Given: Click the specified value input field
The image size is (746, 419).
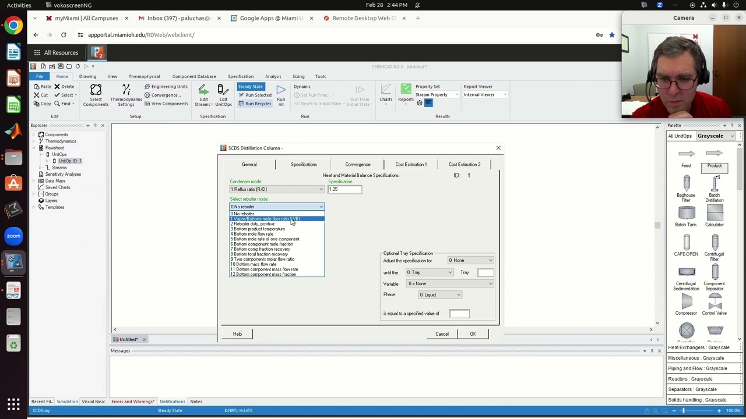Looking at the screenshot, I should point(459,314).
